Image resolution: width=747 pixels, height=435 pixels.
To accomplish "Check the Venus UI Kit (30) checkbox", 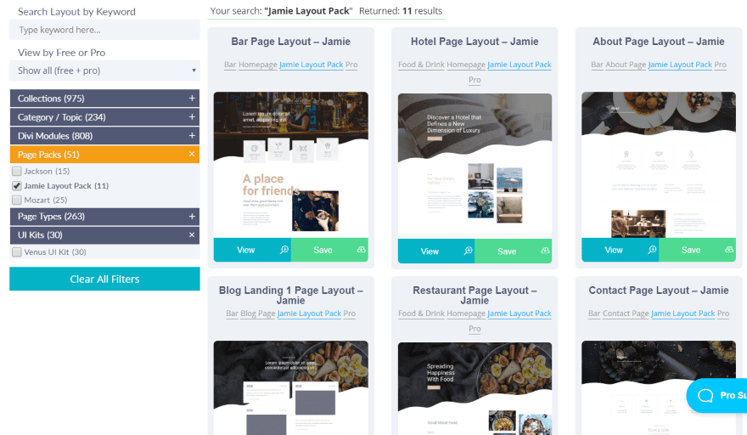I will 17,251.
